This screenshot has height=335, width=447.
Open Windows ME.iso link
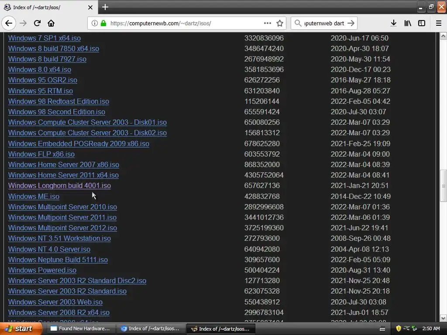pyautogui.click(x=34, y=196)
